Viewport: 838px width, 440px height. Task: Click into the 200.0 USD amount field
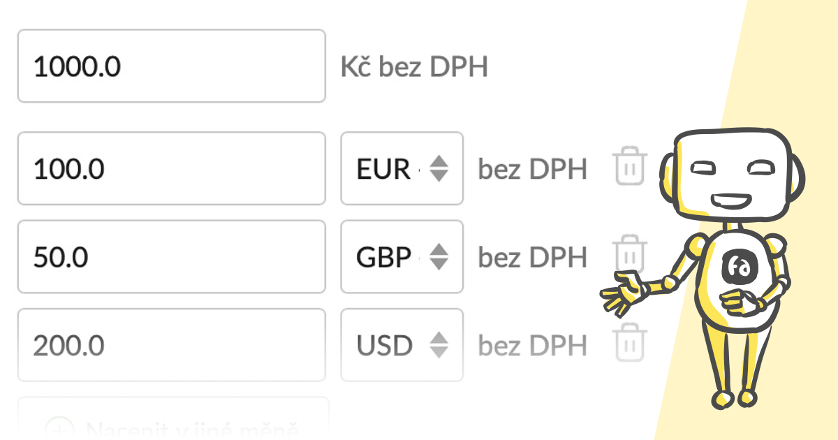coord(171,345)
